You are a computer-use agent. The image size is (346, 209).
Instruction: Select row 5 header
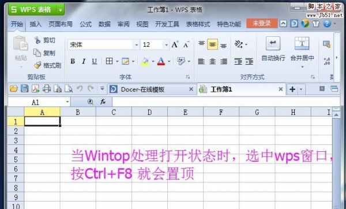click(x=16, y=159)
